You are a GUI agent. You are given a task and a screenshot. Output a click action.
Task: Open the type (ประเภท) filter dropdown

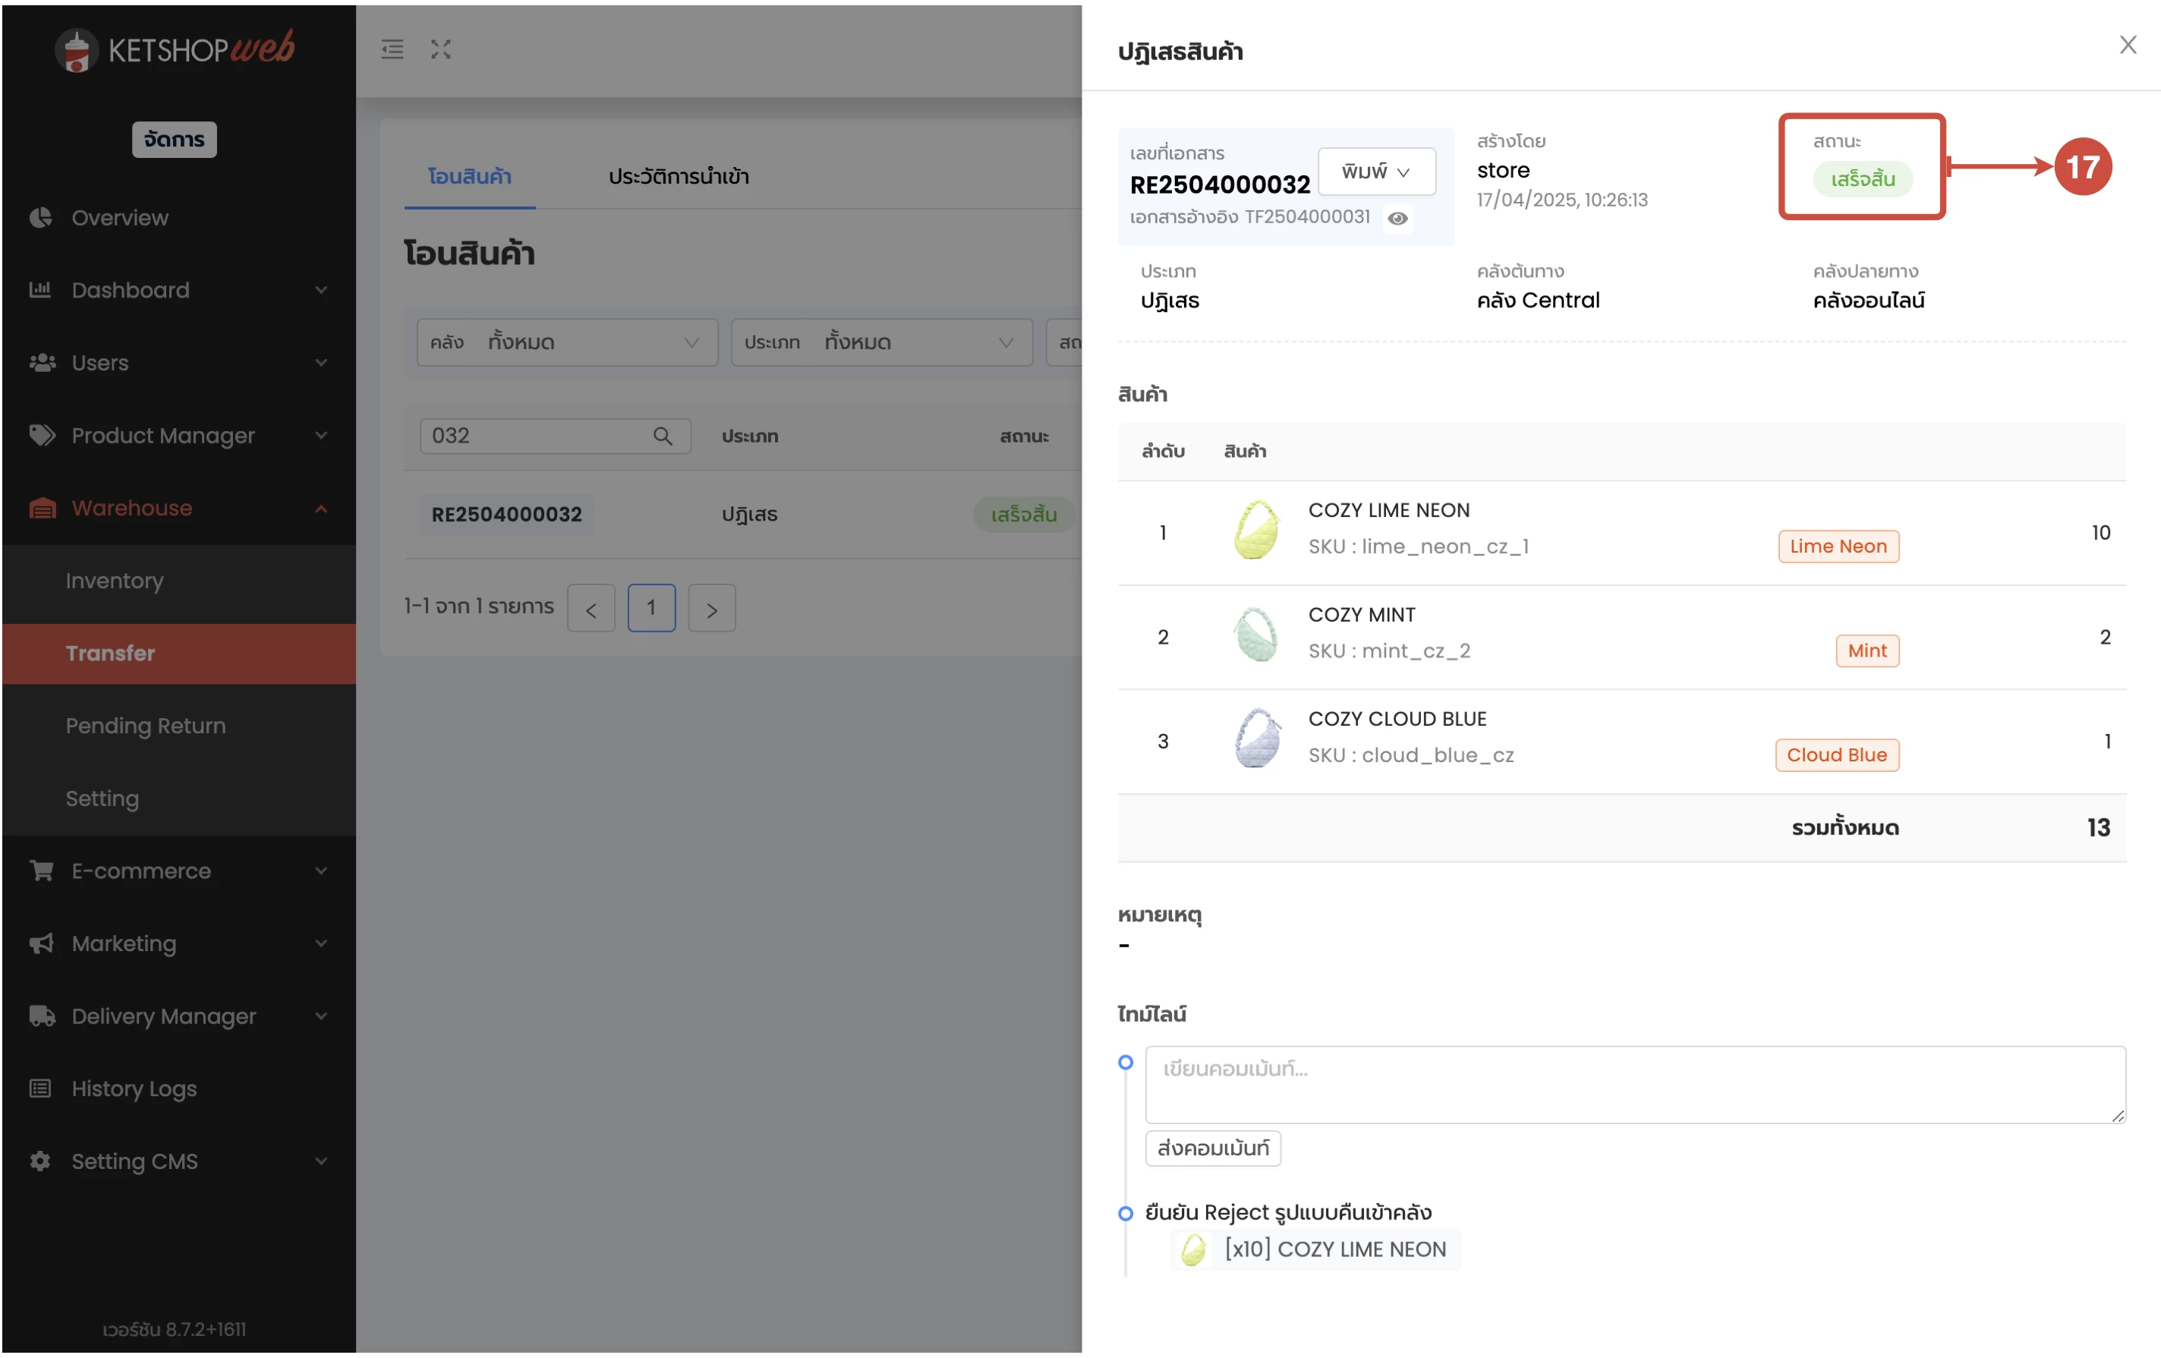click(881, 342)
